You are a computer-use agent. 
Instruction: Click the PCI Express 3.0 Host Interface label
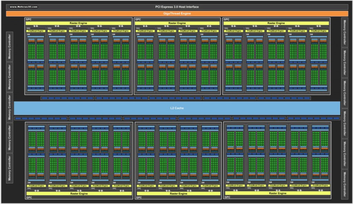point(177,7)
